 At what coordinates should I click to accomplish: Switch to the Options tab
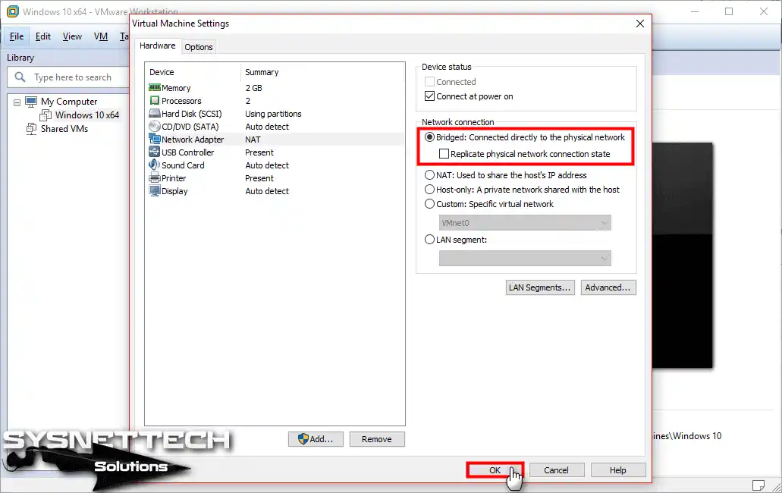click(x=199, y=47)
